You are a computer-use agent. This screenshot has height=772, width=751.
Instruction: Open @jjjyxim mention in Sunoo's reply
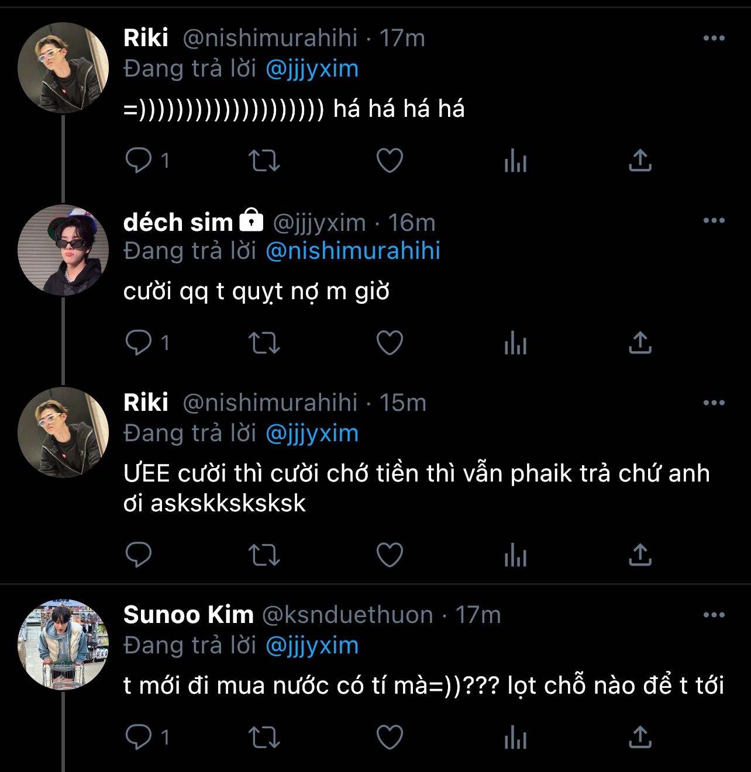(312, 646)
